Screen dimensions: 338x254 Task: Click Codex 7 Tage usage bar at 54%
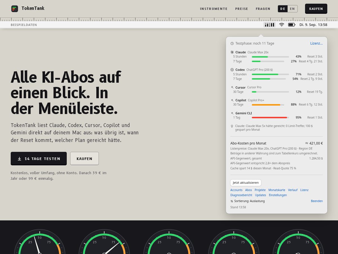(269, 79)
